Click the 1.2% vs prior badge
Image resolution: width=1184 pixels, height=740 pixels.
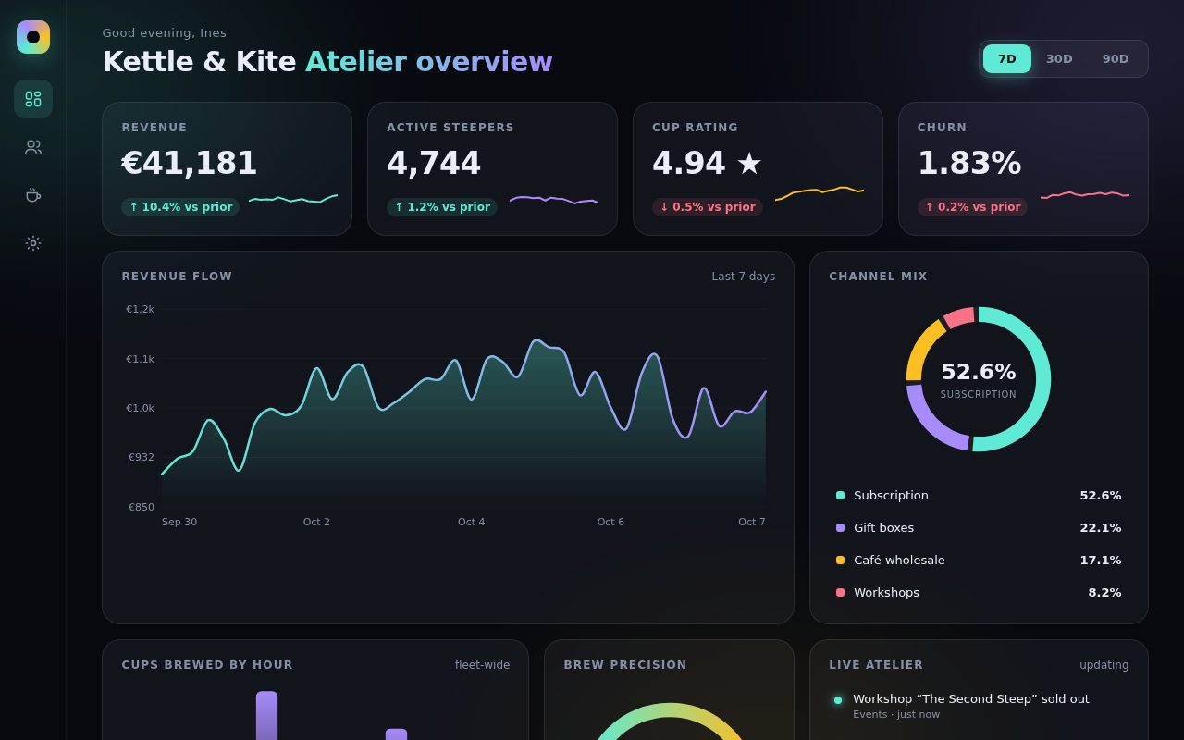[442, 207]
